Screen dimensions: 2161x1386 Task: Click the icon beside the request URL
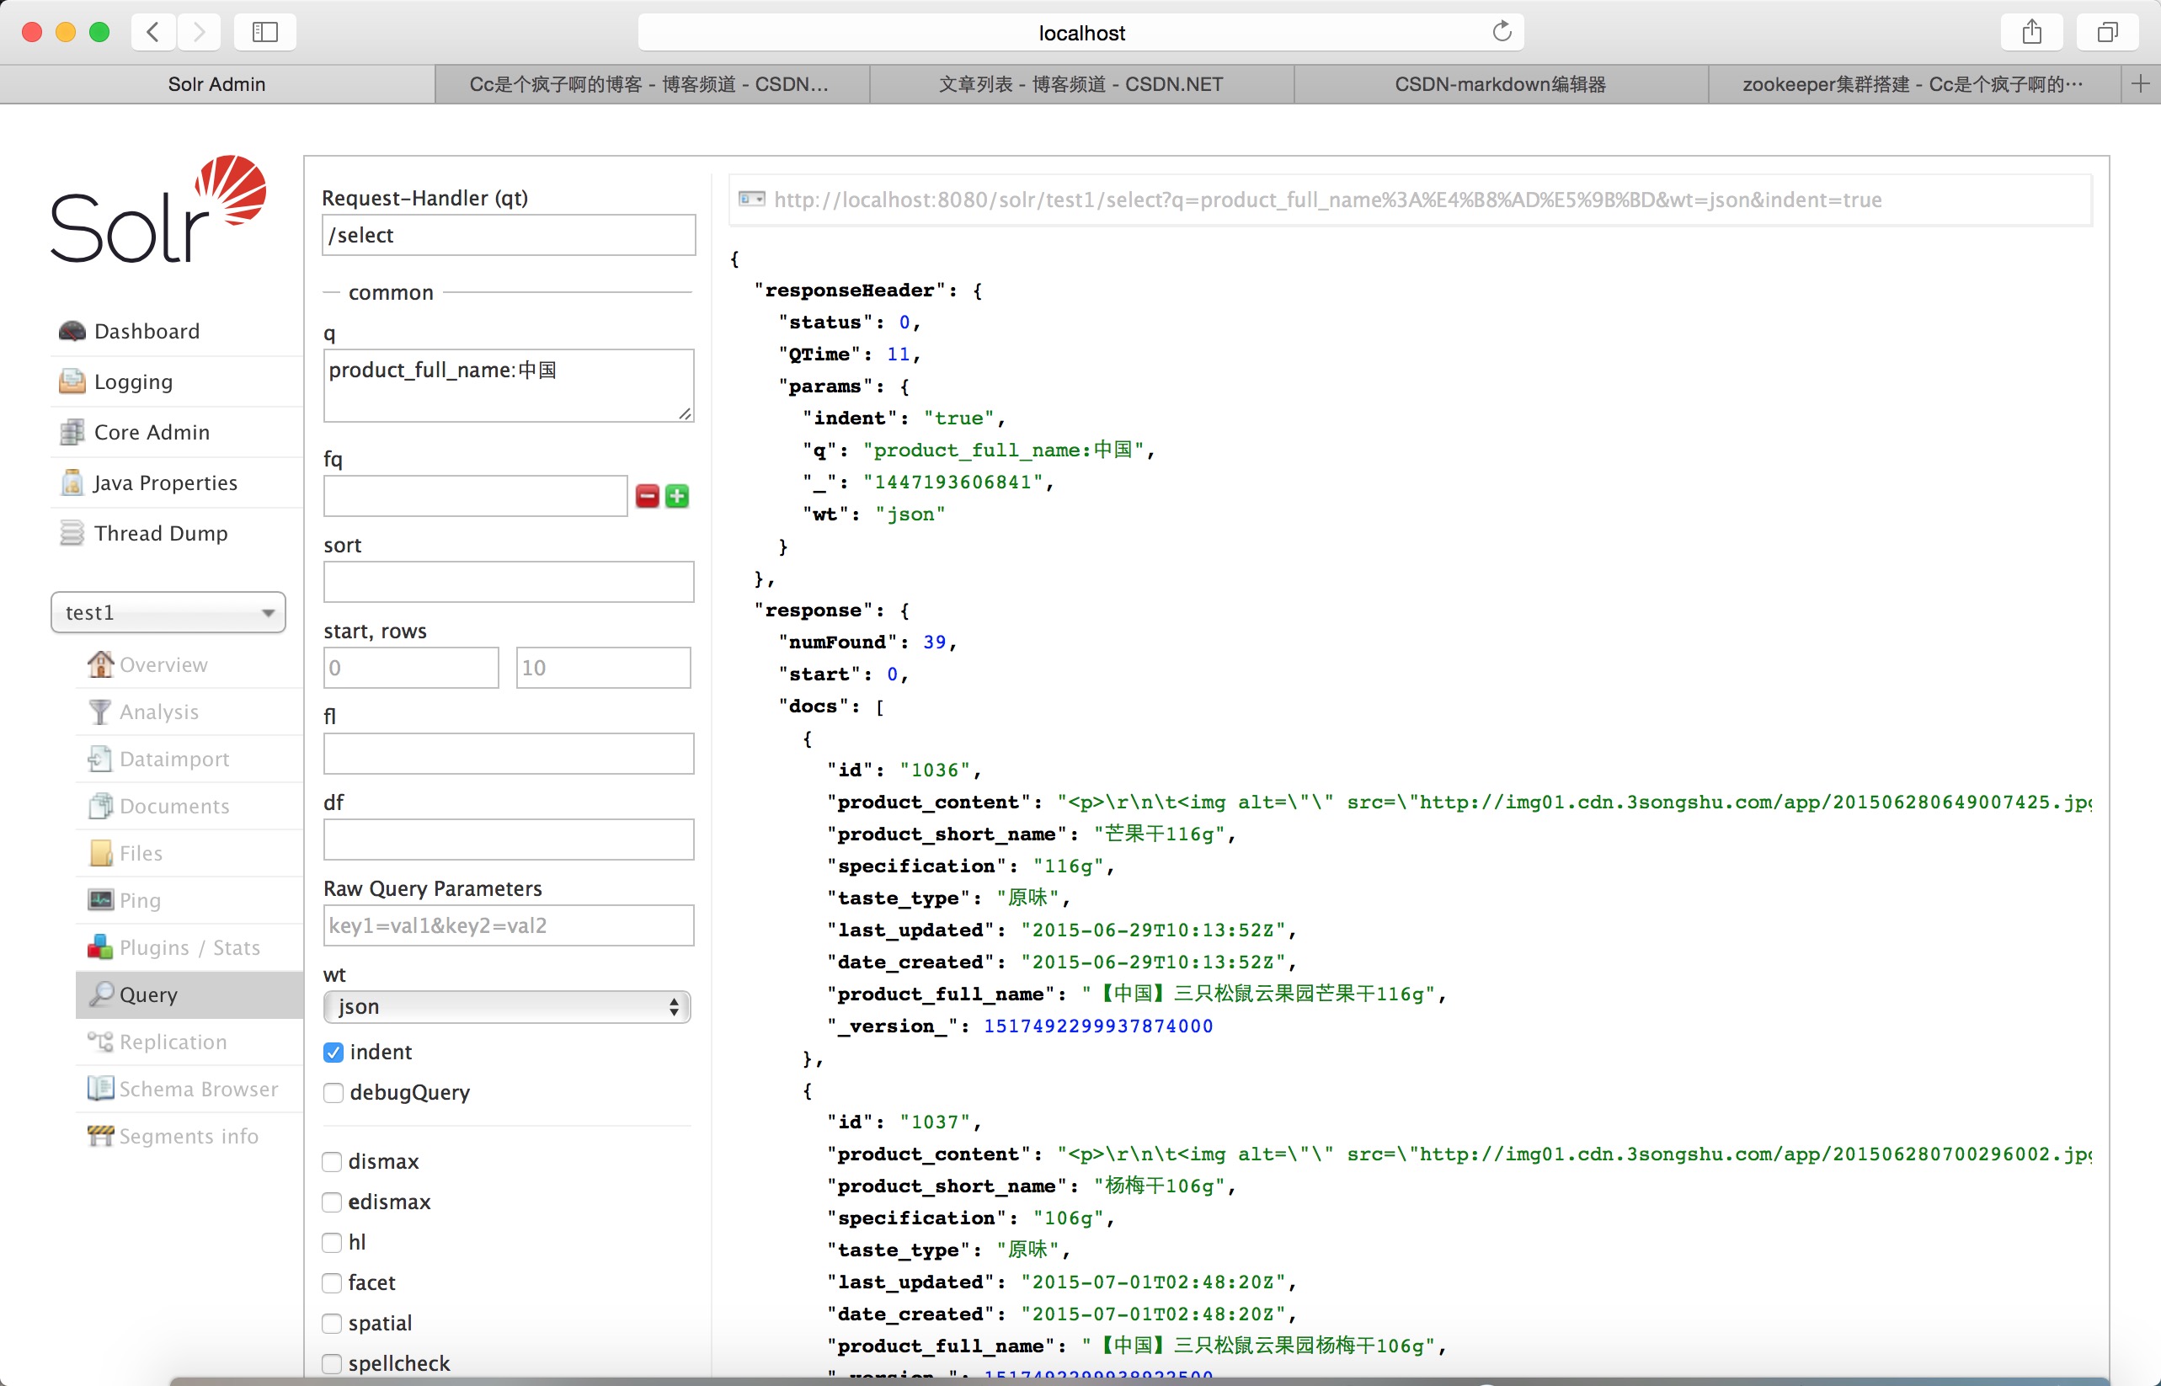tap(751, 199)
